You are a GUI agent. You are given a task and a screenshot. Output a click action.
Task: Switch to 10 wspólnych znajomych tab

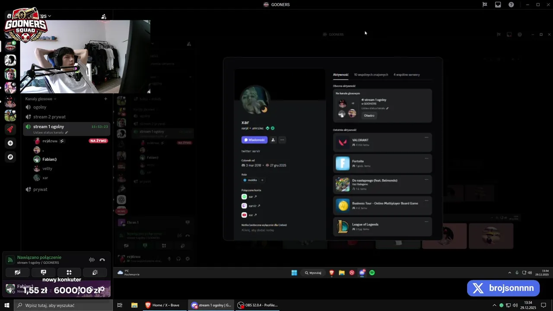tap(371, 75)
